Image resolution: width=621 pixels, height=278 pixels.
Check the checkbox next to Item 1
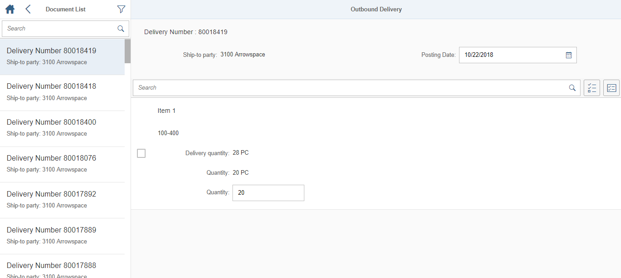(x=141, y=153)
